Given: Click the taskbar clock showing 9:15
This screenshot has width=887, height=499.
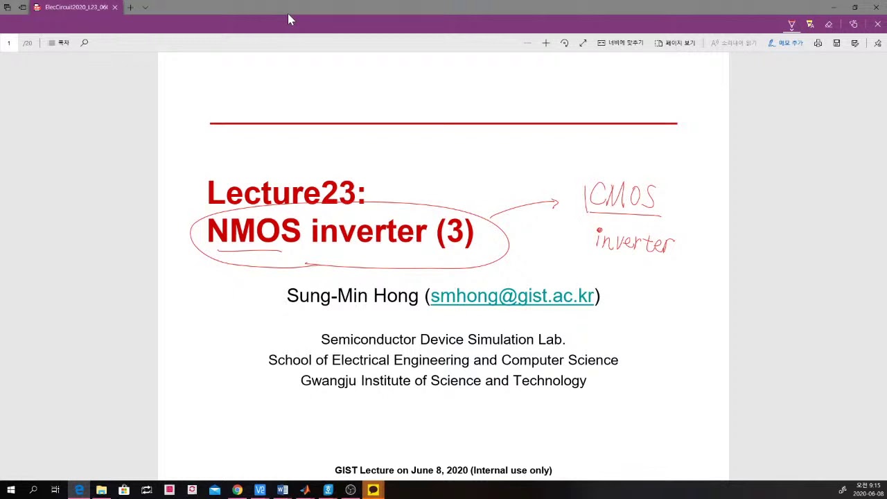Looking at the screenshot, I should (x=868, y=490).
